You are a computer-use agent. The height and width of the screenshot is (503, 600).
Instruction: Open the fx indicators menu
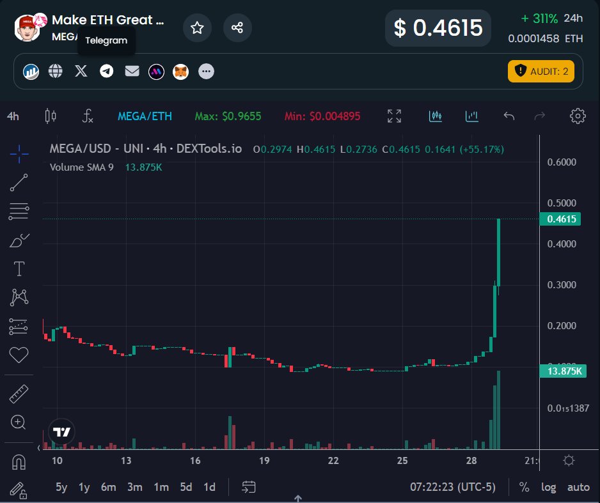88,116
